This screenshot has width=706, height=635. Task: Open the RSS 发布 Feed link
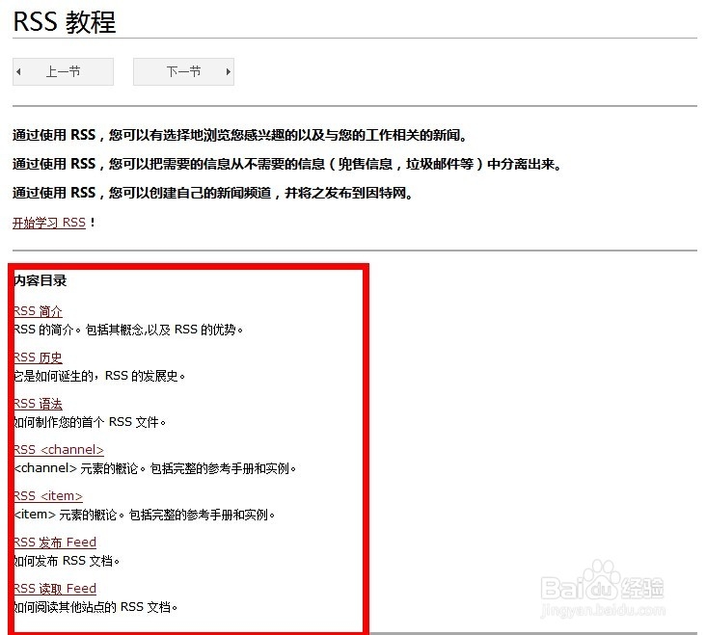55,542
